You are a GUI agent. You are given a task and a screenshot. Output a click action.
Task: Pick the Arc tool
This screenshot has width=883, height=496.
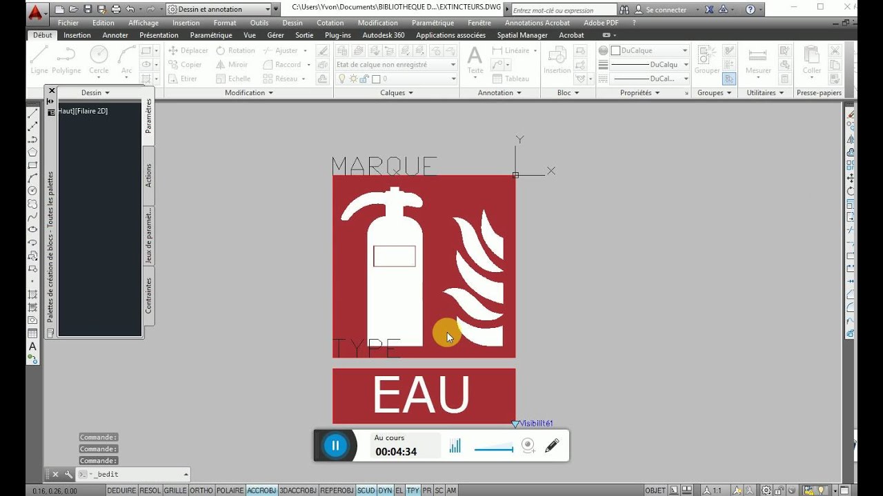(x=126, y=60)
